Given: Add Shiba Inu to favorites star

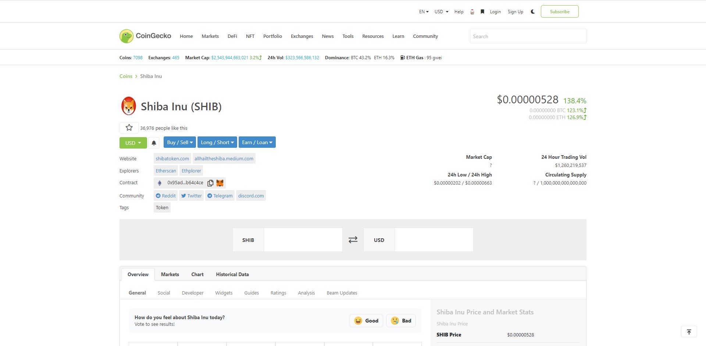Looking at the screenshot, I should (x=129, y=128).
